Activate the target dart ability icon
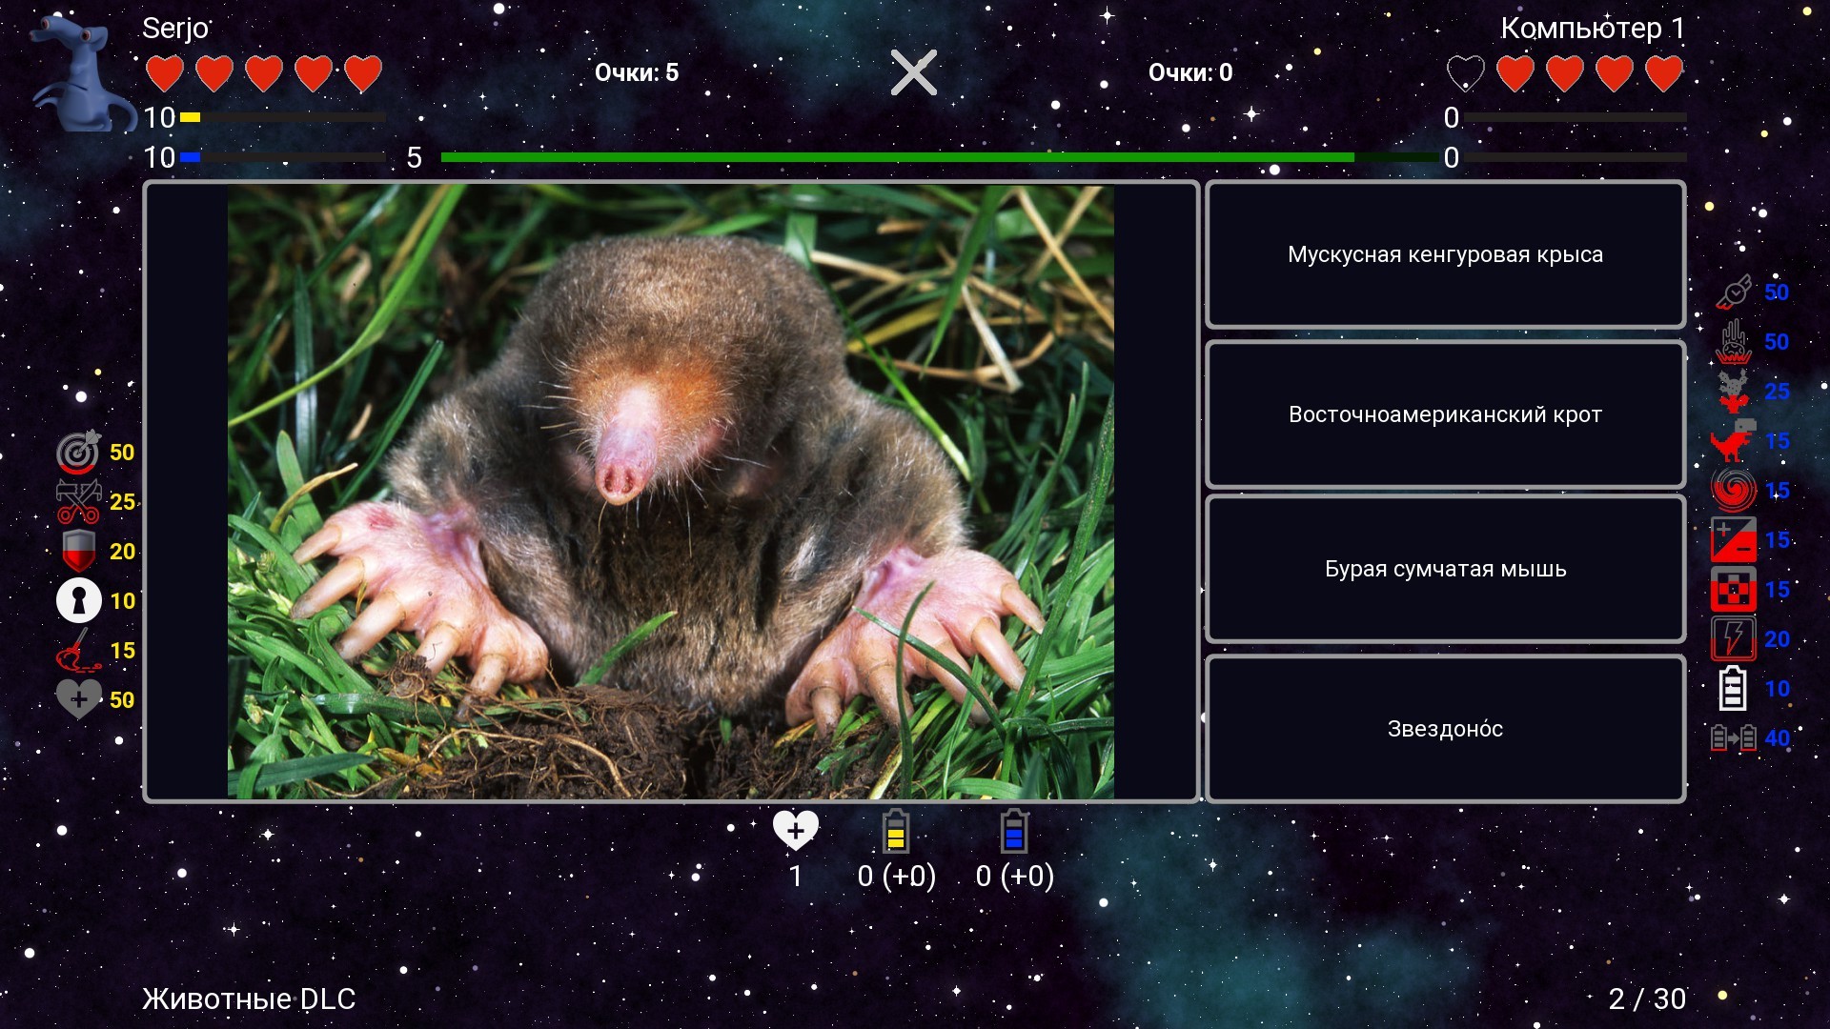 click(78, 453)
